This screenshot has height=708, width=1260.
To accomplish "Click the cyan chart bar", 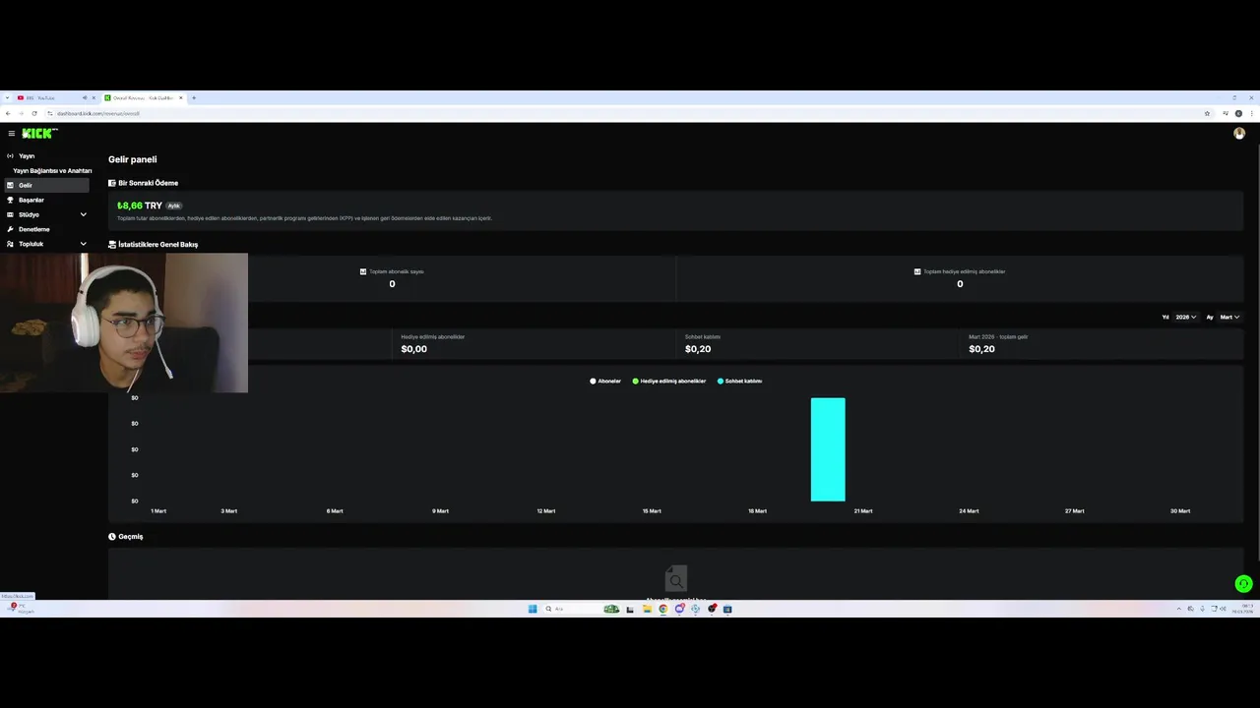I will coord(828,449).
